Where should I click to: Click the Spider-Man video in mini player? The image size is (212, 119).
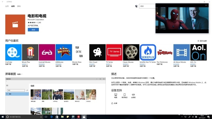point(182,18)
